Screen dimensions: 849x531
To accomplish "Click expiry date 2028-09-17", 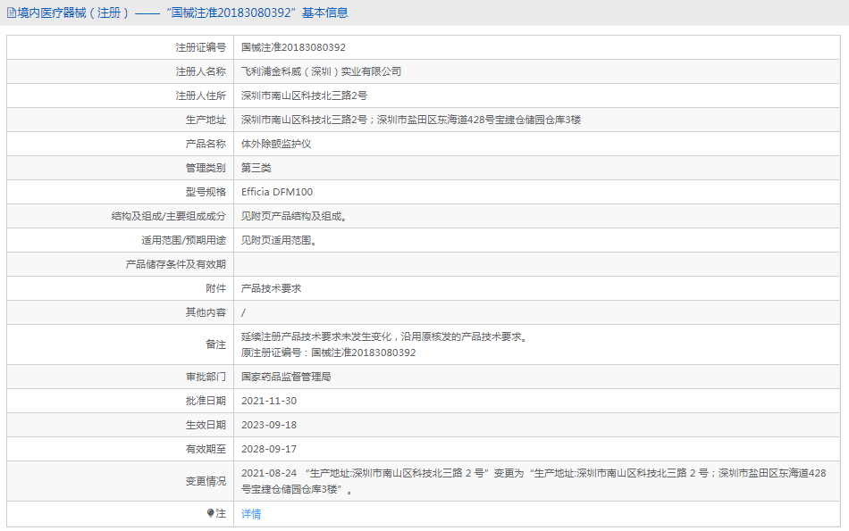I will coord(269,449).
